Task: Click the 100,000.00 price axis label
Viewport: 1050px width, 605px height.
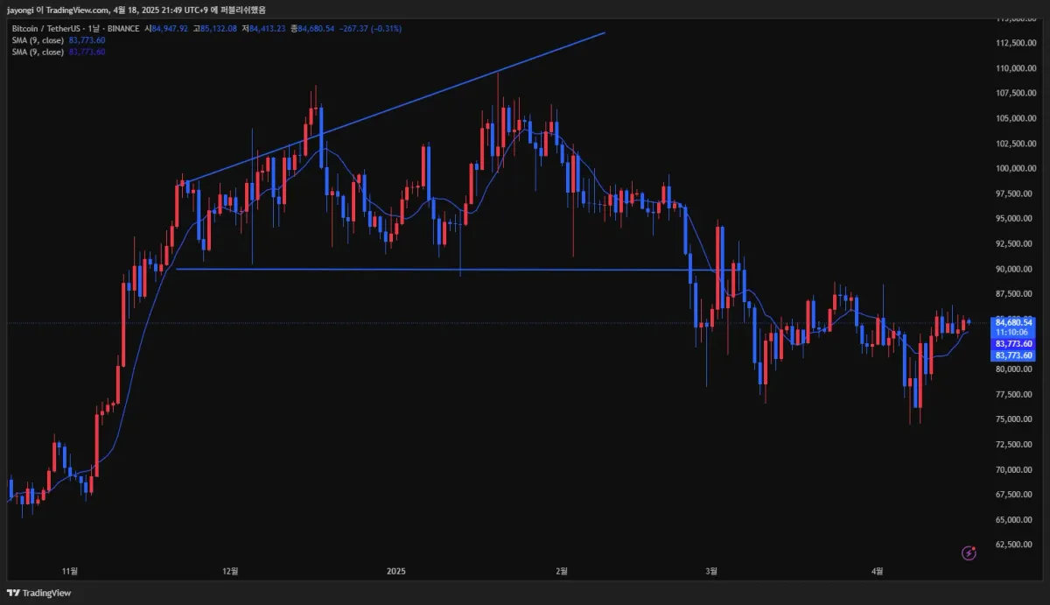Action: 1015,168
